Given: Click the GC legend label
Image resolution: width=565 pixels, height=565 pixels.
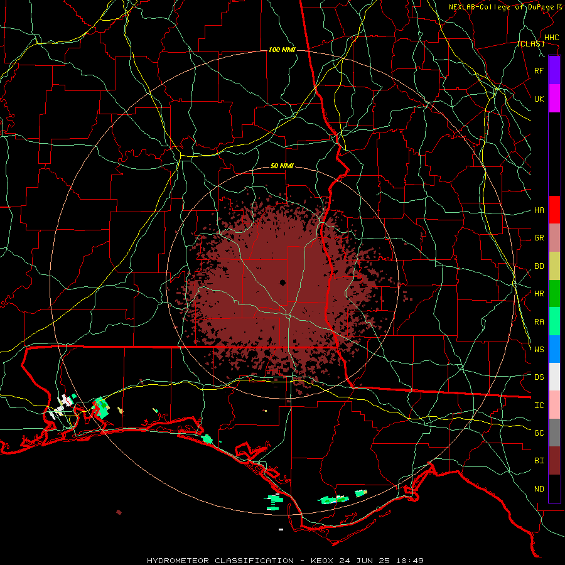Looking at the screenshot, I should (x=539, y=433).
